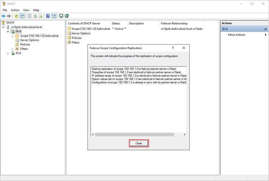Screen dimensions: 269x181
Task: Click the Up one level folder icon
Action: (16, 16)
